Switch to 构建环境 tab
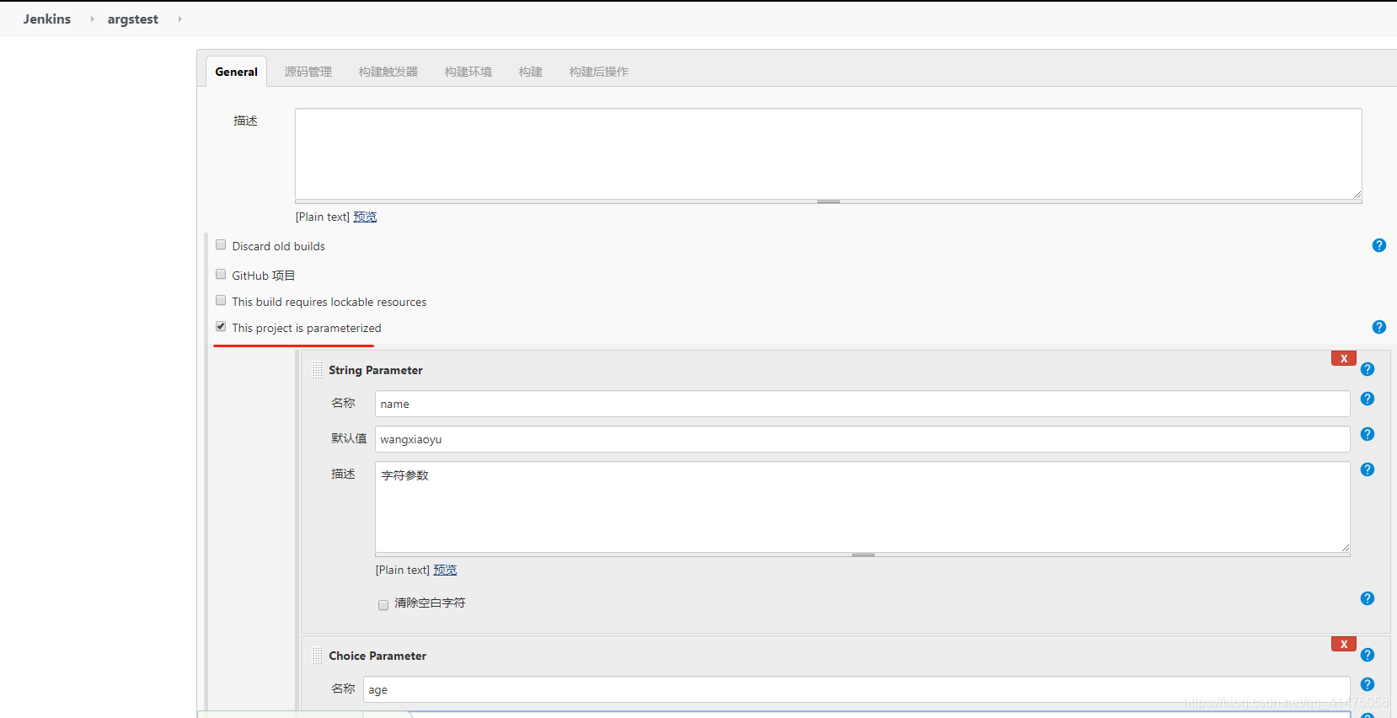Viewport: 1397px width, 718px height. (x=468, y=72)
